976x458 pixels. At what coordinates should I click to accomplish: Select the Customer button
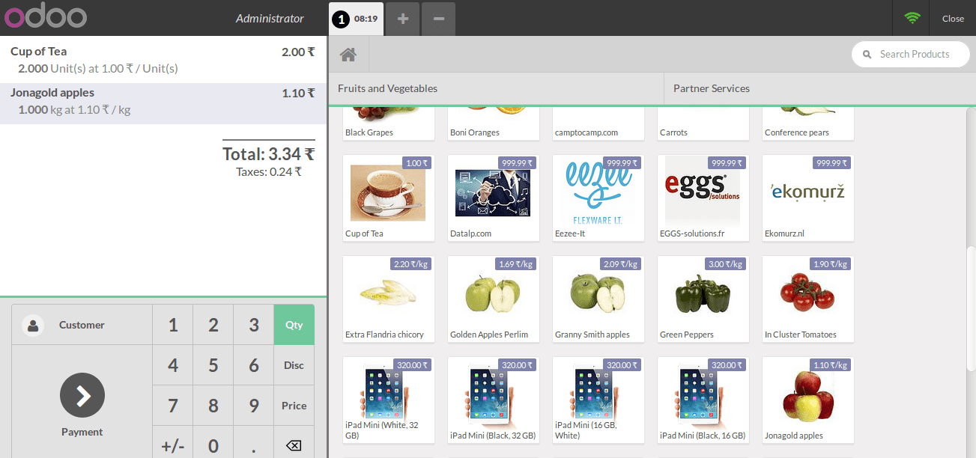[82, 325]
